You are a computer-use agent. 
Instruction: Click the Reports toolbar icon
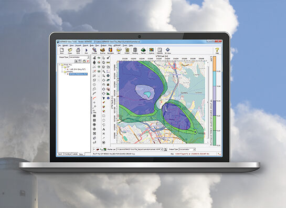click(160, 50)
